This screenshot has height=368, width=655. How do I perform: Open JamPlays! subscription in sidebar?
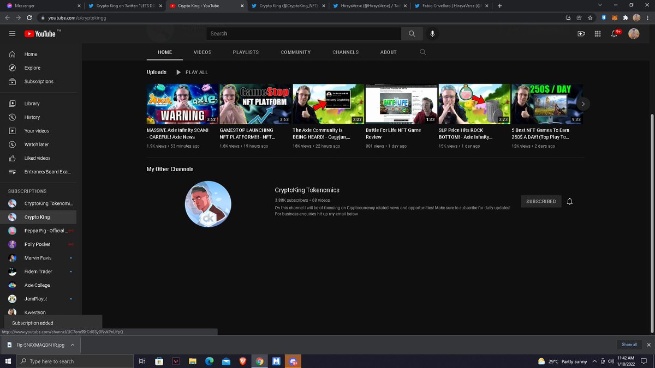pos(38,299)
